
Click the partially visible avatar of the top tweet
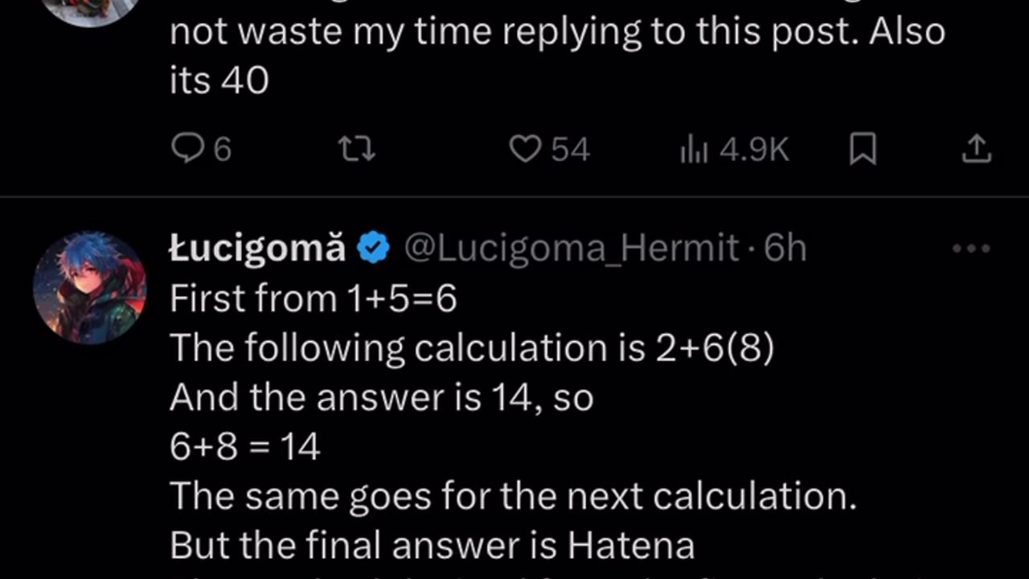pos(89,10)
